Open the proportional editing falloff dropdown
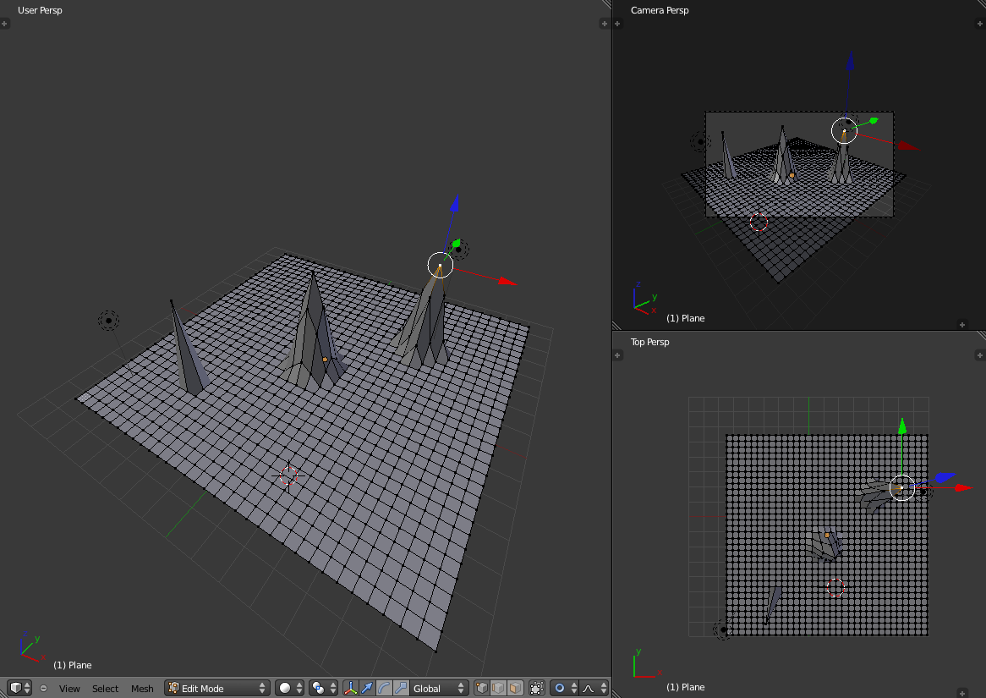The height and width of the screenshot is (698, 986). point(595,688)
